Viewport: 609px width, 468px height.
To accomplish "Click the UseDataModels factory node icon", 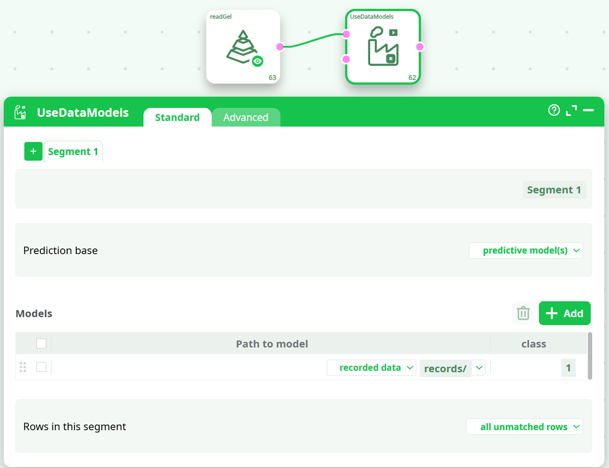I will coord(383,47).
